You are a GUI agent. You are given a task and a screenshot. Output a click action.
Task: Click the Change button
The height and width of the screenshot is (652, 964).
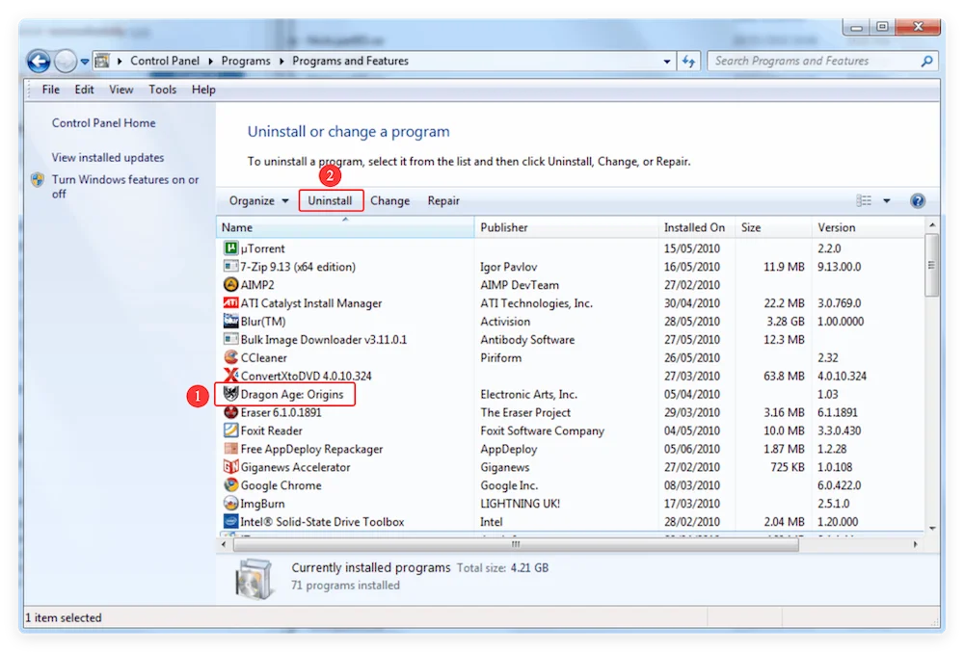tap(389, 200)
